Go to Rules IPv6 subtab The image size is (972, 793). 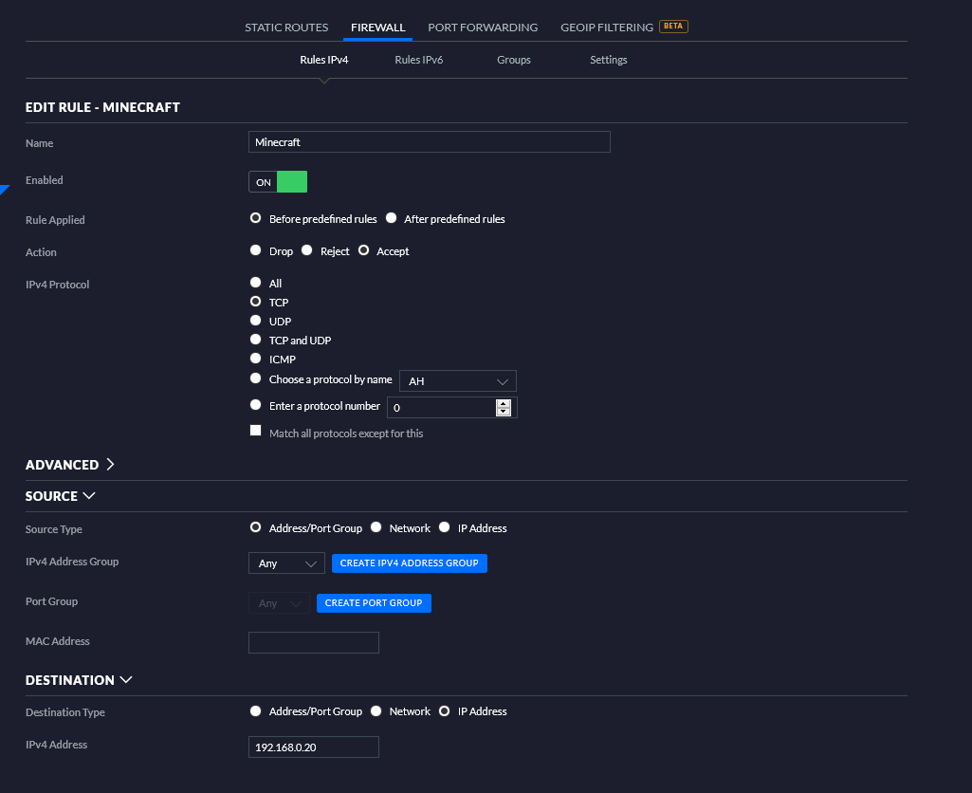pyautogui.click(x=418, y=60)
